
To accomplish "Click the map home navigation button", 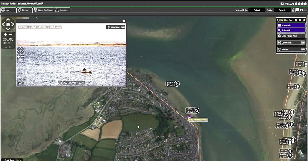I will pos(8,24).
